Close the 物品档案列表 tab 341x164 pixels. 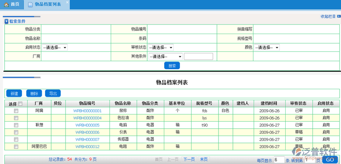[x=67, y=3]
